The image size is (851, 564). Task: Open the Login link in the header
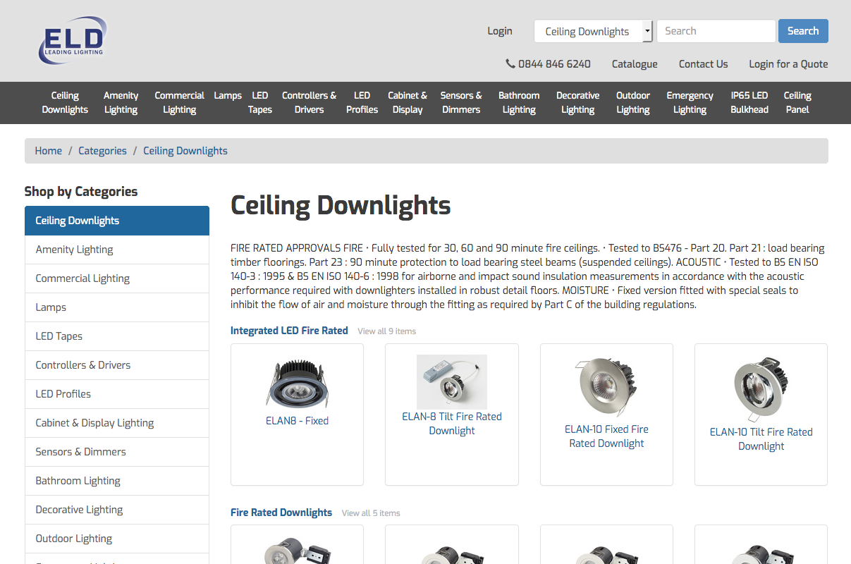click(x=499, y=31)
